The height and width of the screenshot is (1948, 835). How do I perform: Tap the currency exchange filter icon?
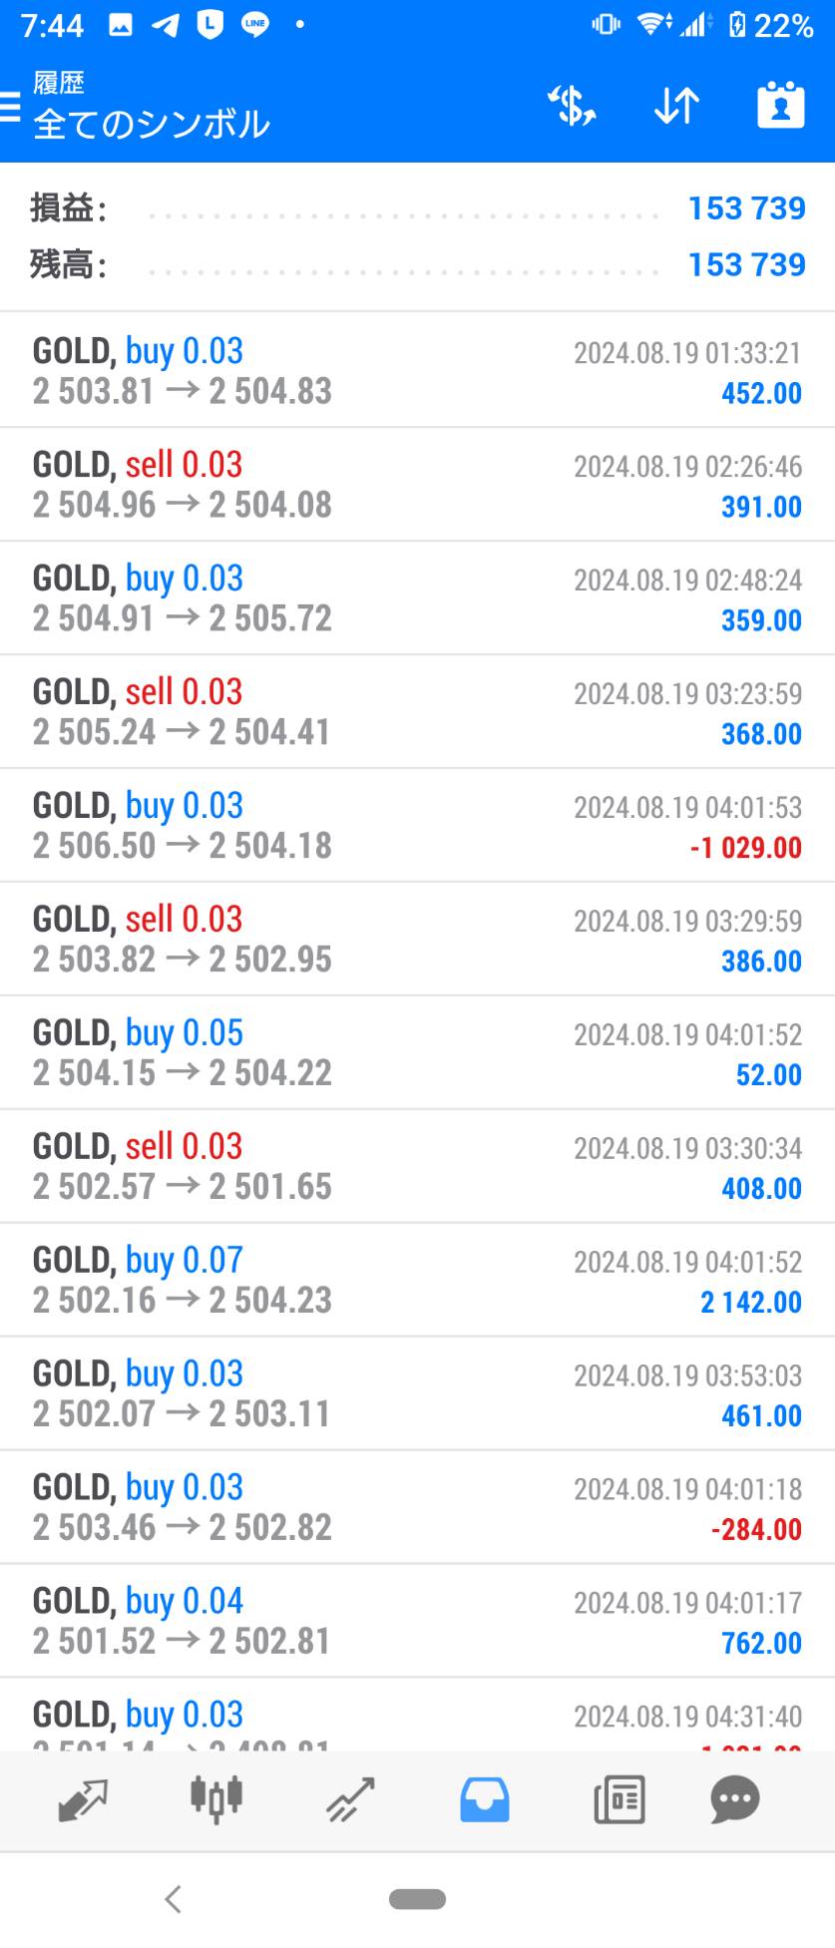(x=572, y=106)
